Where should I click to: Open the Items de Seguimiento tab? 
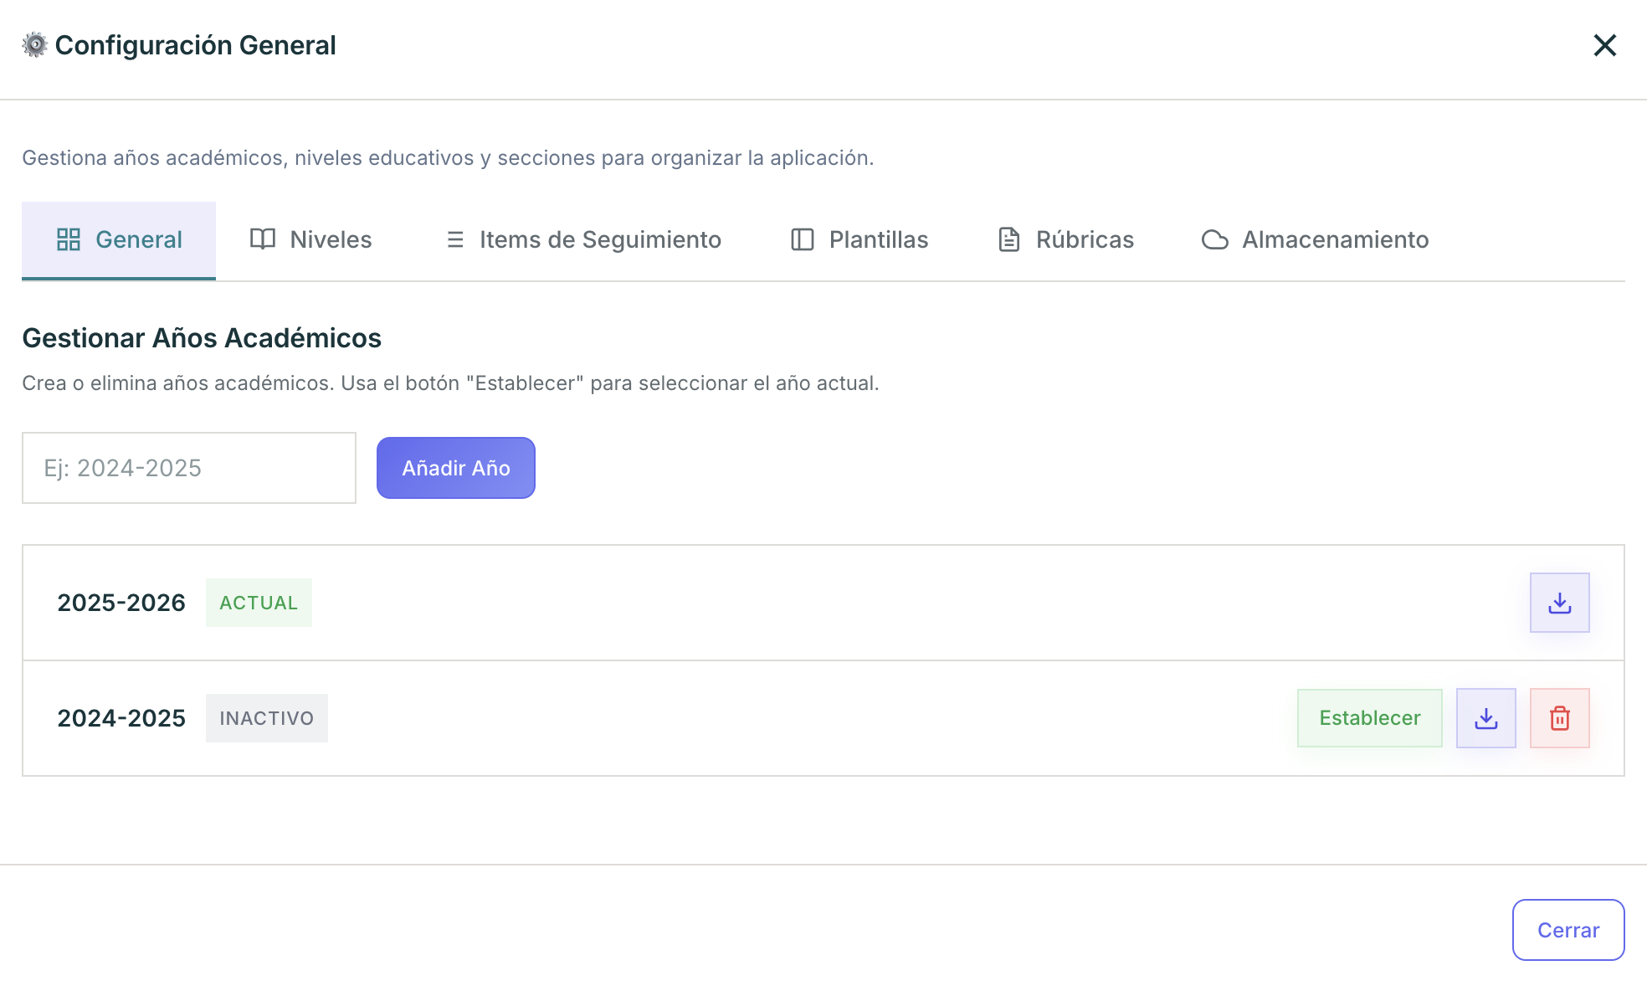[599, 239]
